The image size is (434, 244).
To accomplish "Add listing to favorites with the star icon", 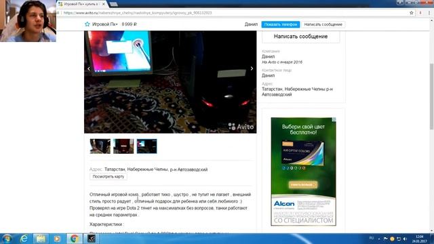I will coord(87,24).
